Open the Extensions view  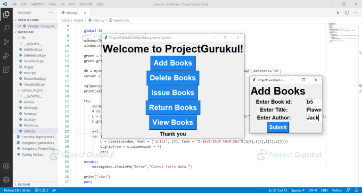click(x=6, y=70)
